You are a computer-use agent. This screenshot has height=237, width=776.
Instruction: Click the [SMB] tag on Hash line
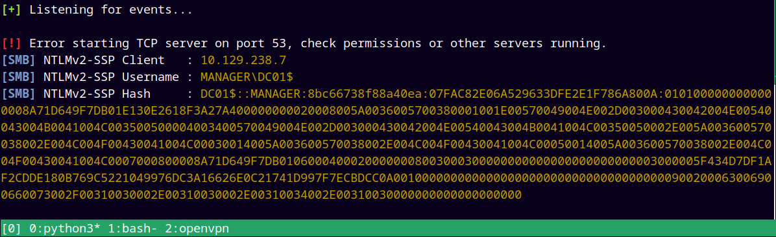tap(18, 94)
